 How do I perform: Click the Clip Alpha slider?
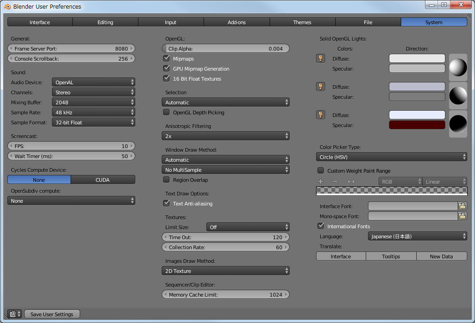pos(226,48)
